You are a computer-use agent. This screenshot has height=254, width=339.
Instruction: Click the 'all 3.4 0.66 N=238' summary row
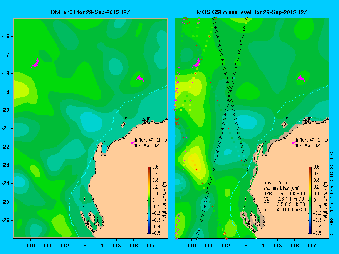(x=285, y=209)
